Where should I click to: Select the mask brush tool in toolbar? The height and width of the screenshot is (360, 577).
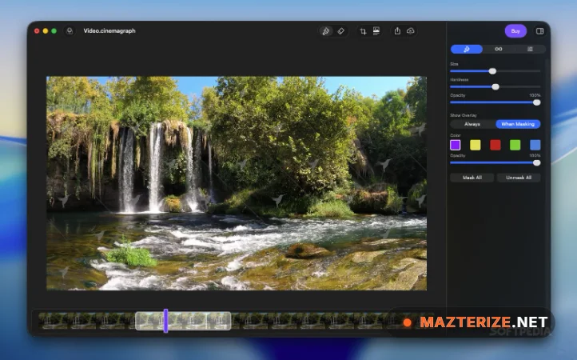point(326,31)
